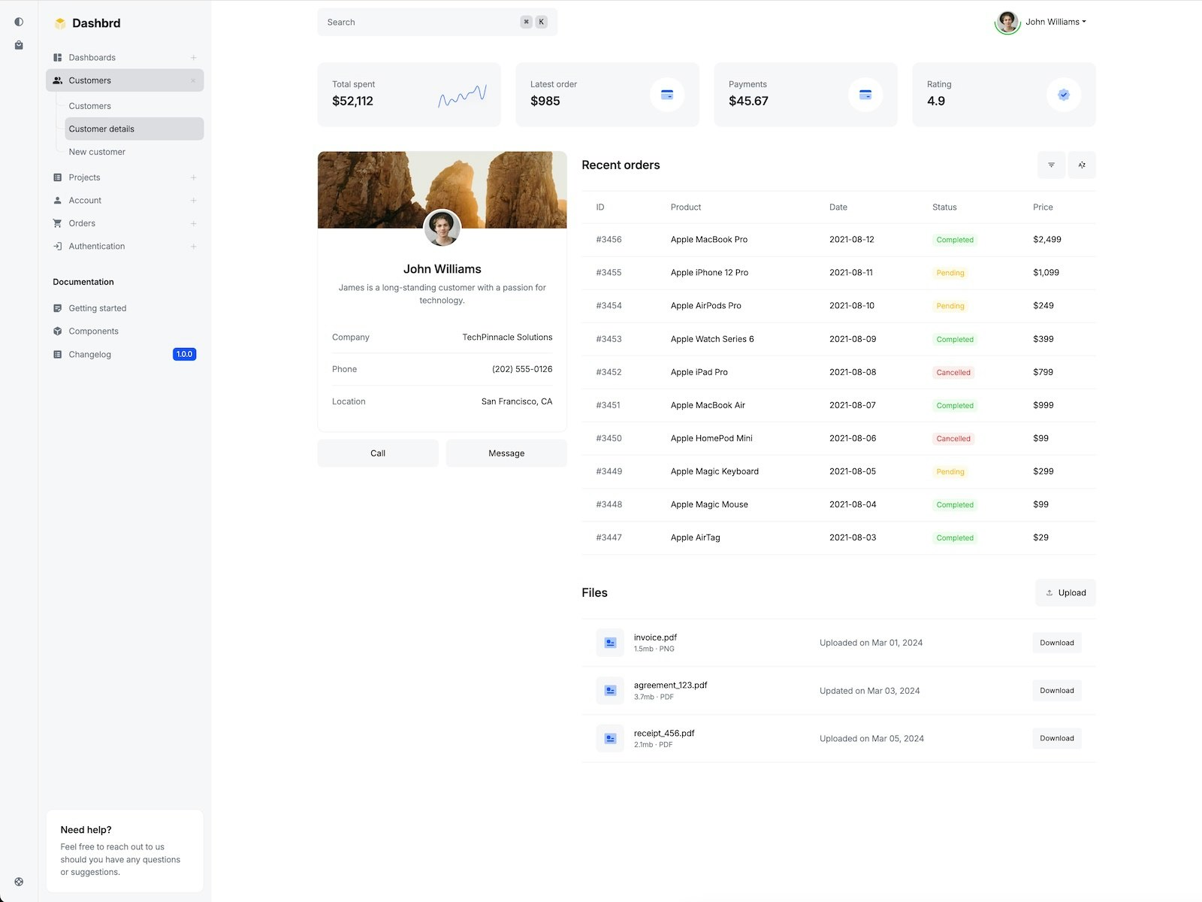1202x902 pixels.
Task: Click TechPinnacle Solutions company value
Action: [x=507, y=337]
